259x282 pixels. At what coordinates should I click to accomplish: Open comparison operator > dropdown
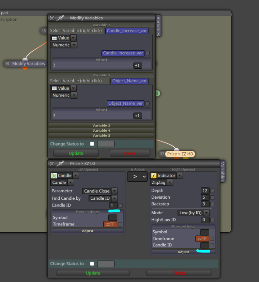coord(137,177)
